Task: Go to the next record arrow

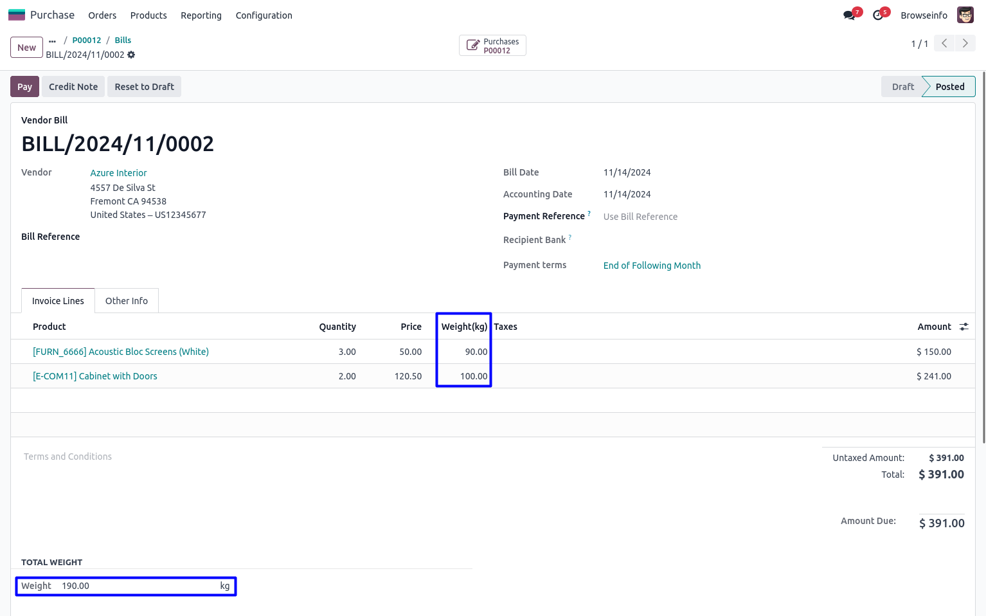Action: coord(965,43)
